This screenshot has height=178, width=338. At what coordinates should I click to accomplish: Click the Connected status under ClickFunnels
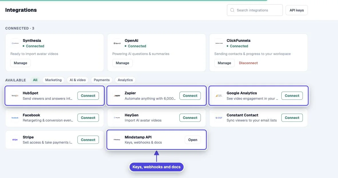point(237,46)
